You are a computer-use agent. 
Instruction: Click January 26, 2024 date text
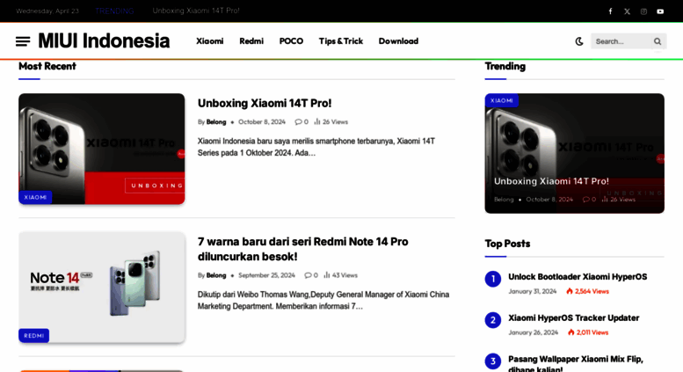[x=534, y=332]
